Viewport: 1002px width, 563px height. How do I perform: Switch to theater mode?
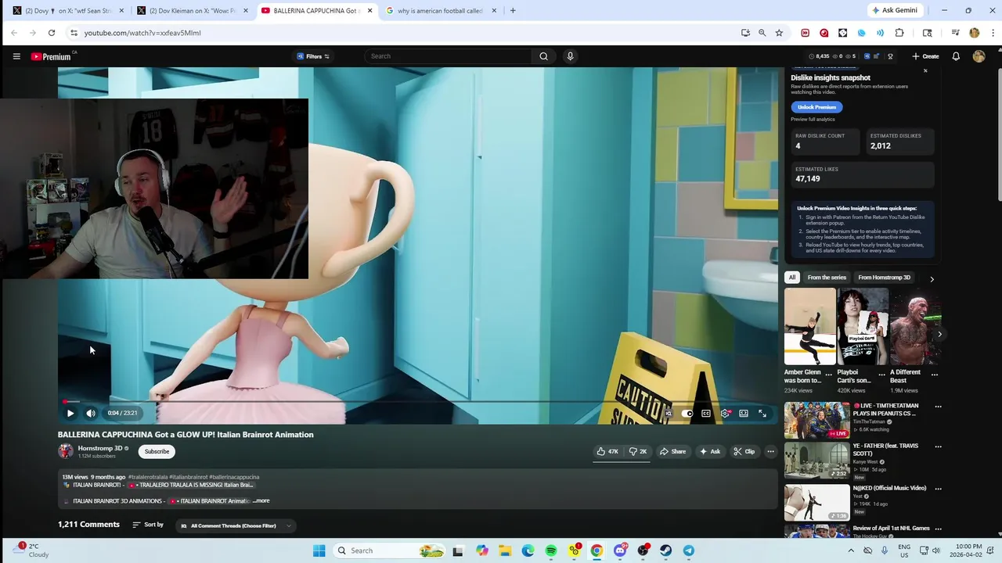744,413
